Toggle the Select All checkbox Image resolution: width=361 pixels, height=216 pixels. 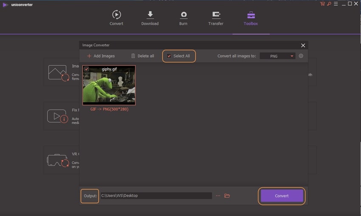(x=169, y=56)
